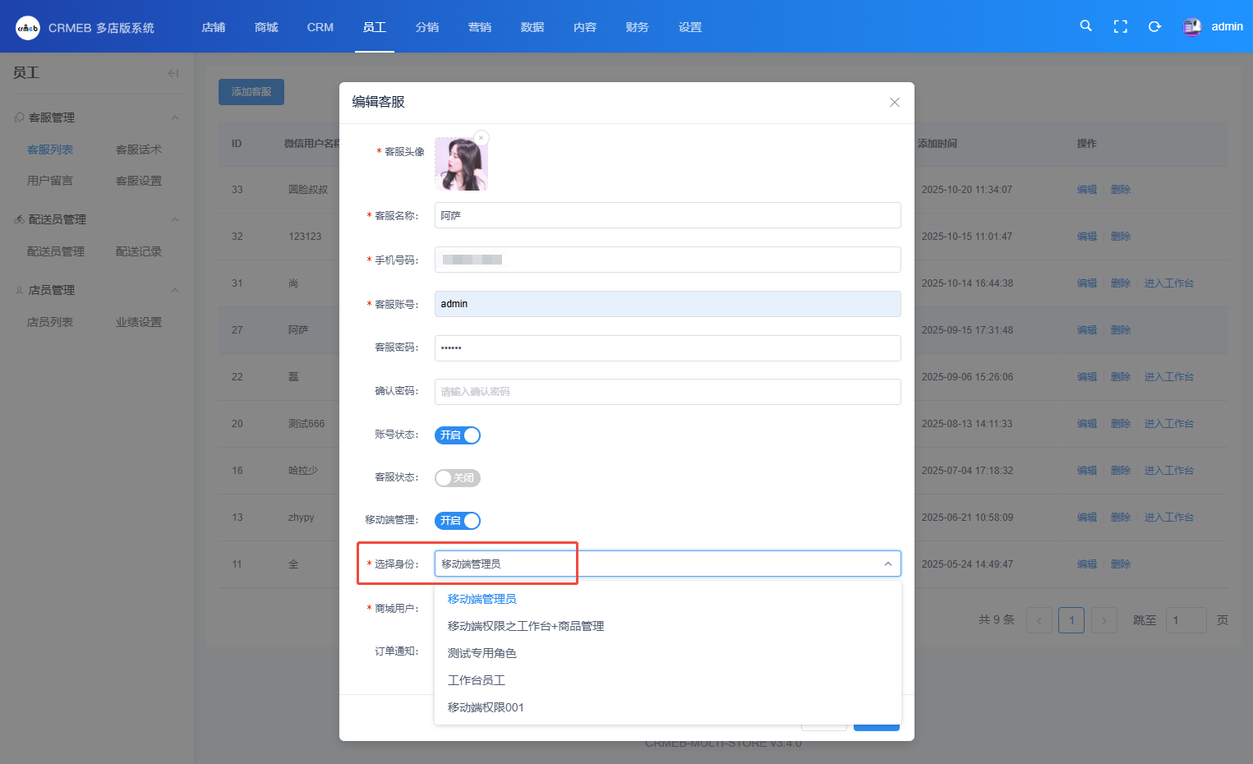
Task: Go to 客服话术 in sidebar
Action: [x=139, y=150]
